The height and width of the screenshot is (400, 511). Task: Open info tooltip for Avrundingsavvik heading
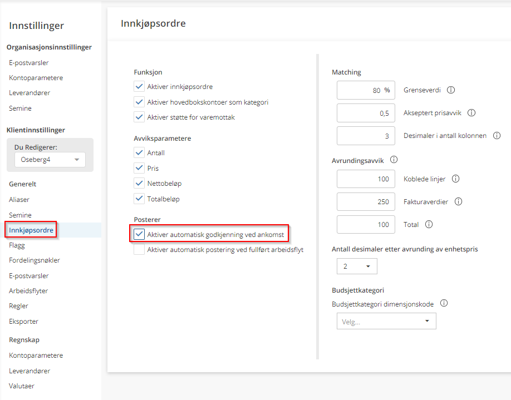[x=394, y=160]
